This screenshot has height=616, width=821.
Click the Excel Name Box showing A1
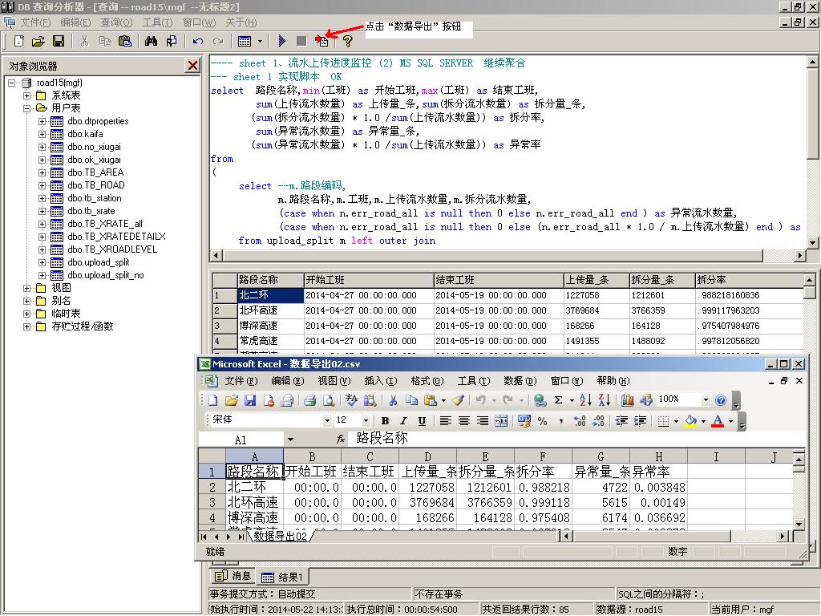point(241,440)
